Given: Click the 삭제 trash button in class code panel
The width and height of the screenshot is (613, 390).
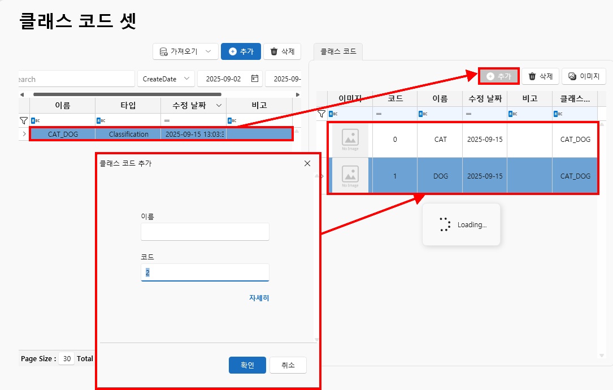Looking at the screenshot, I should [x=540, y=76].
